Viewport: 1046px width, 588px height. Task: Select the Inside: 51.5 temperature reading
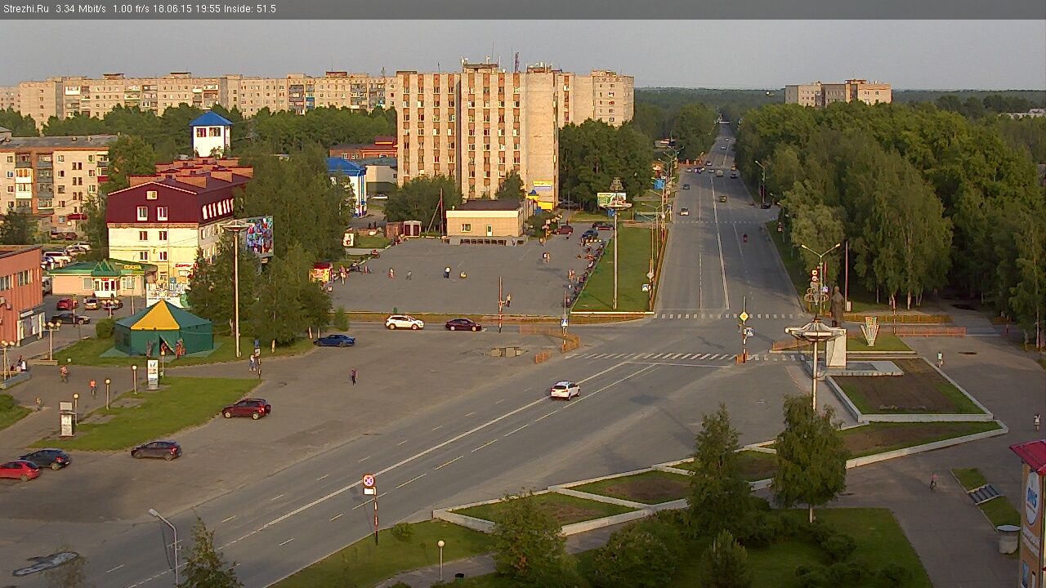pos(249,9)
